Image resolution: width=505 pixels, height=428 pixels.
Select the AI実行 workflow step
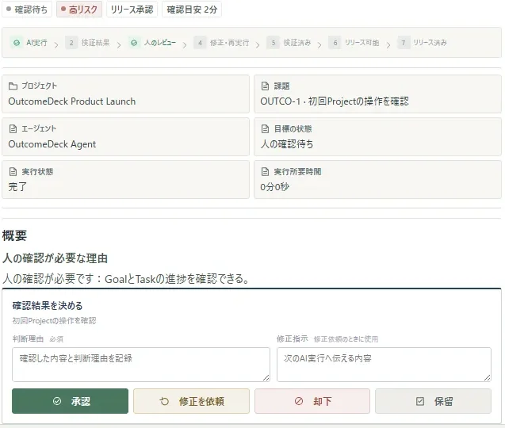[29, 43]
